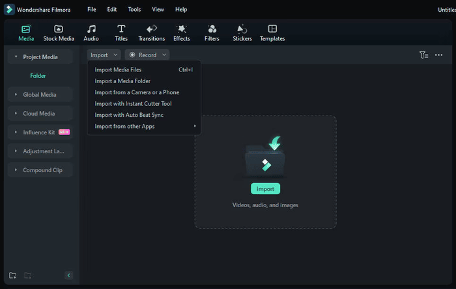Screen dimensions: 456x289
Task: Select the Filters icon
Action: [212, 29]
